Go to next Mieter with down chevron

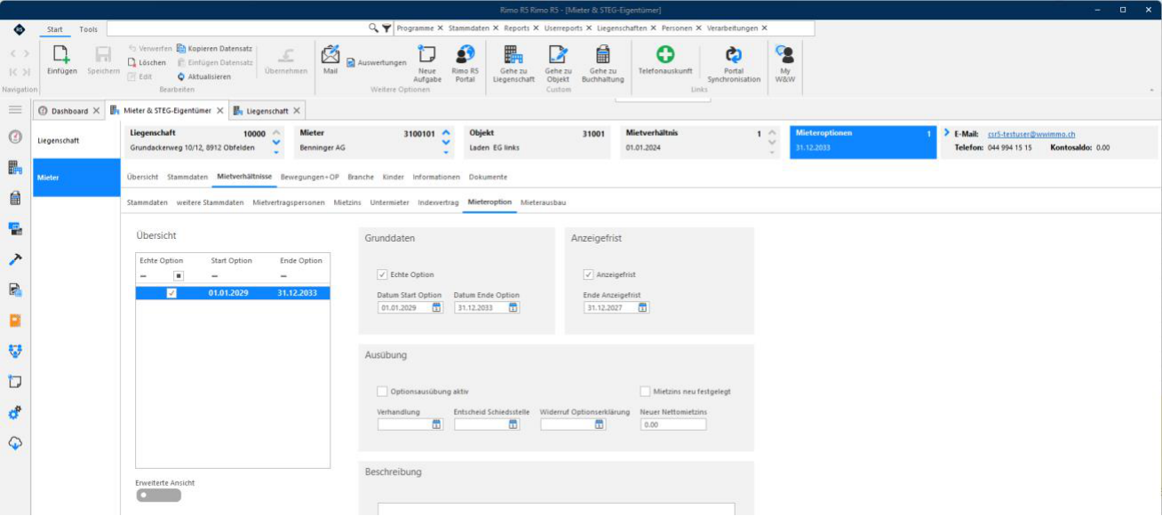coord(446,142)
